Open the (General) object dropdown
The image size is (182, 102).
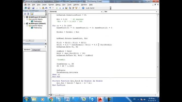(102, 12)
